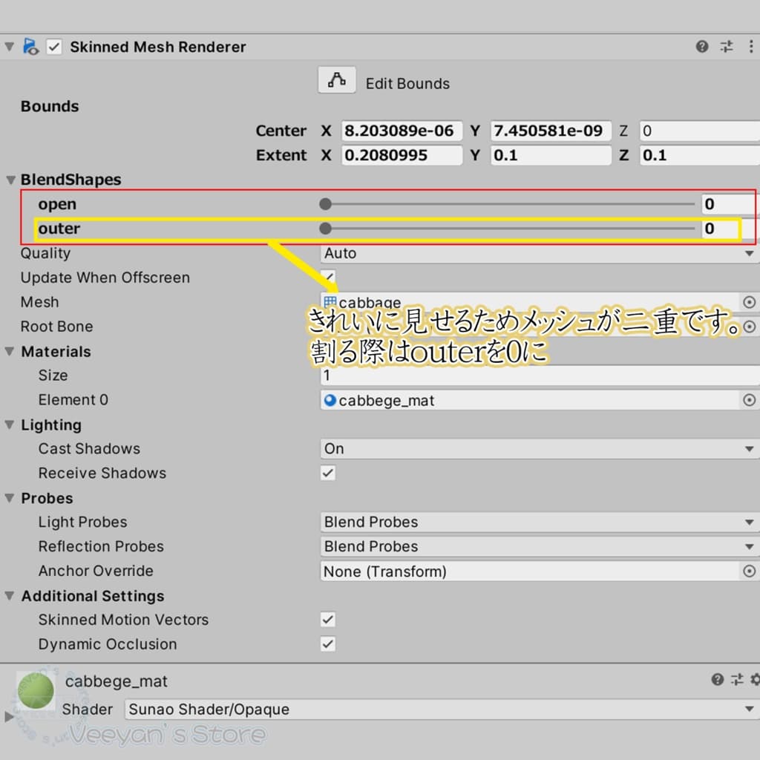The width and height of the screenshot is (760, 760).
Task: Click the Edit Bounds shape icon button
Action: click(337, 80)
